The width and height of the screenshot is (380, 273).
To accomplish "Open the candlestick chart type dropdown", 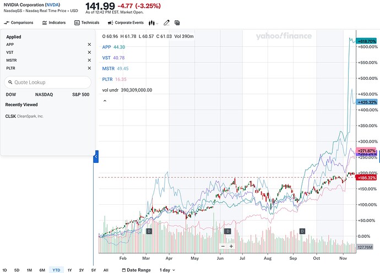I will tap(153, 23).
